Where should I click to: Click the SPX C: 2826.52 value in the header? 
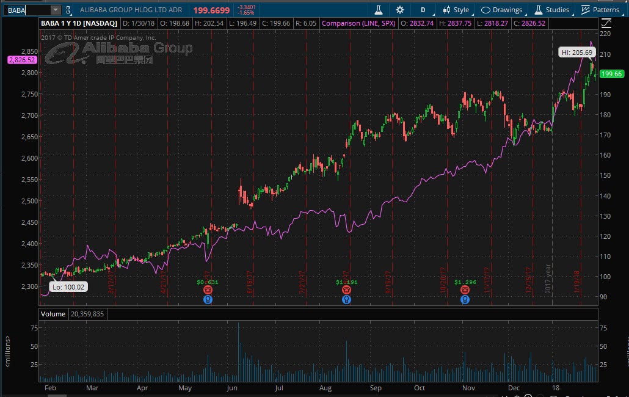tap(529, 23)
